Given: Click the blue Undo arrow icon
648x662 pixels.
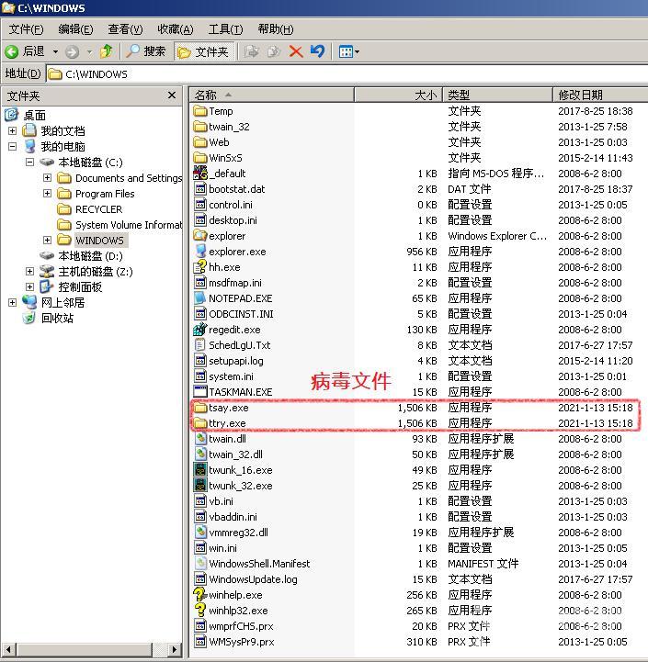Looking at the screenshot, I should (317, 51).
